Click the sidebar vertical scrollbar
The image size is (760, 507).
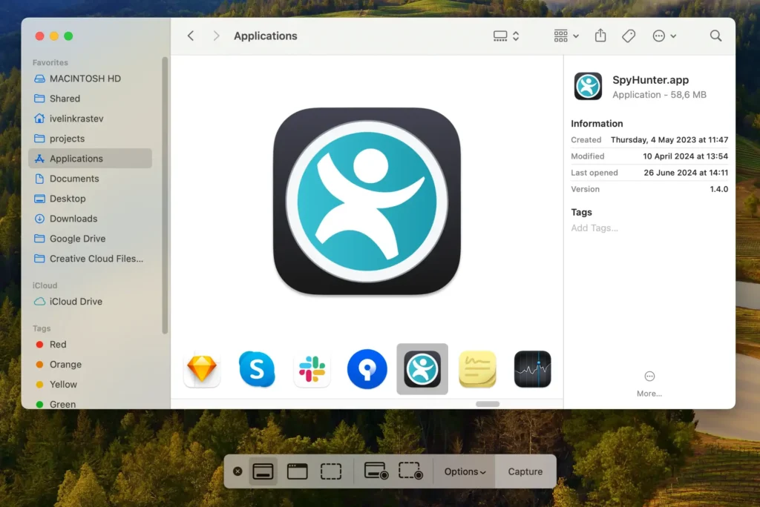[165, 195]
